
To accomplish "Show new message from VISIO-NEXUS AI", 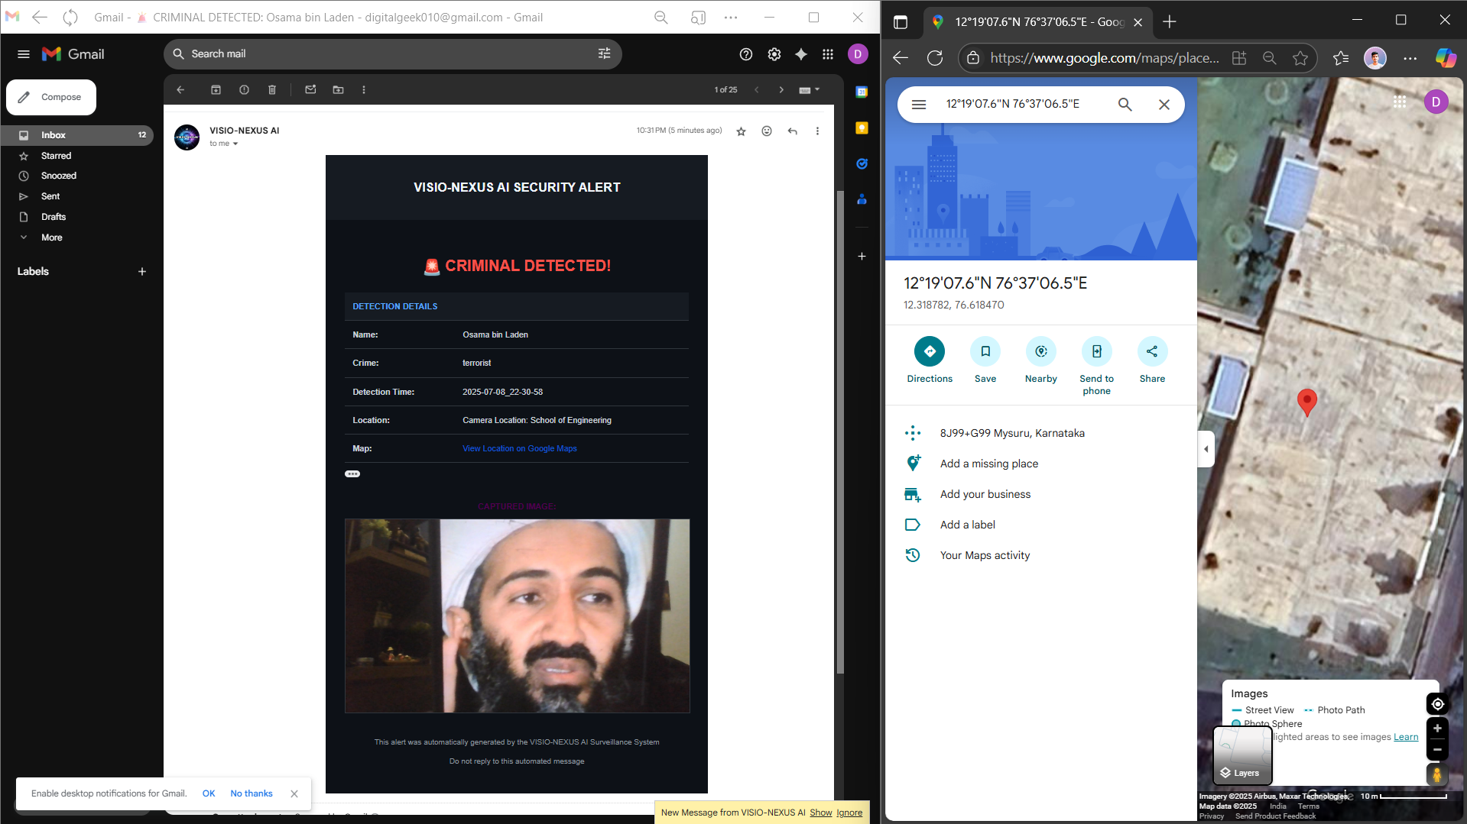I will point(821,813).
